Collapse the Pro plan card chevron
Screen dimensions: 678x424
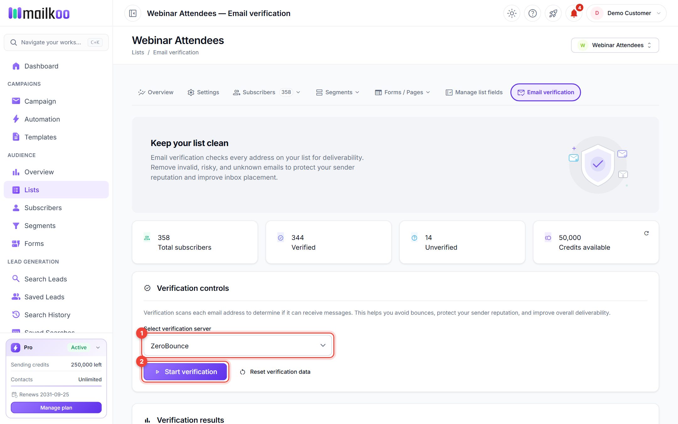[x=98, y=347]
